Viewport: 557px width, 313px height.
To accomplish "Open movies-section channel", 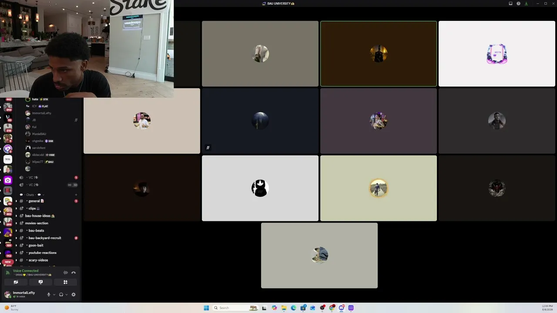I will pyautogui.click(x=48, y=223).
